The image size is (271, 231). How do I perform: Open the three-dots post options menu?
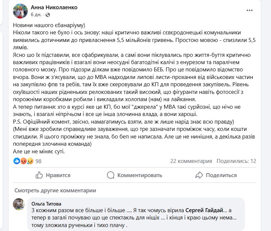pos(250,10)
